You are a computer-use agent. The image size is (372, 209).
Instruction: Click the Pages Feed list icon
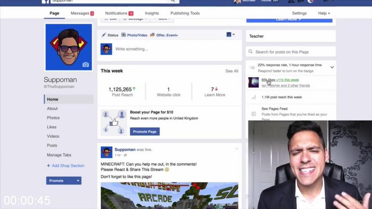[x=253, y=114]
